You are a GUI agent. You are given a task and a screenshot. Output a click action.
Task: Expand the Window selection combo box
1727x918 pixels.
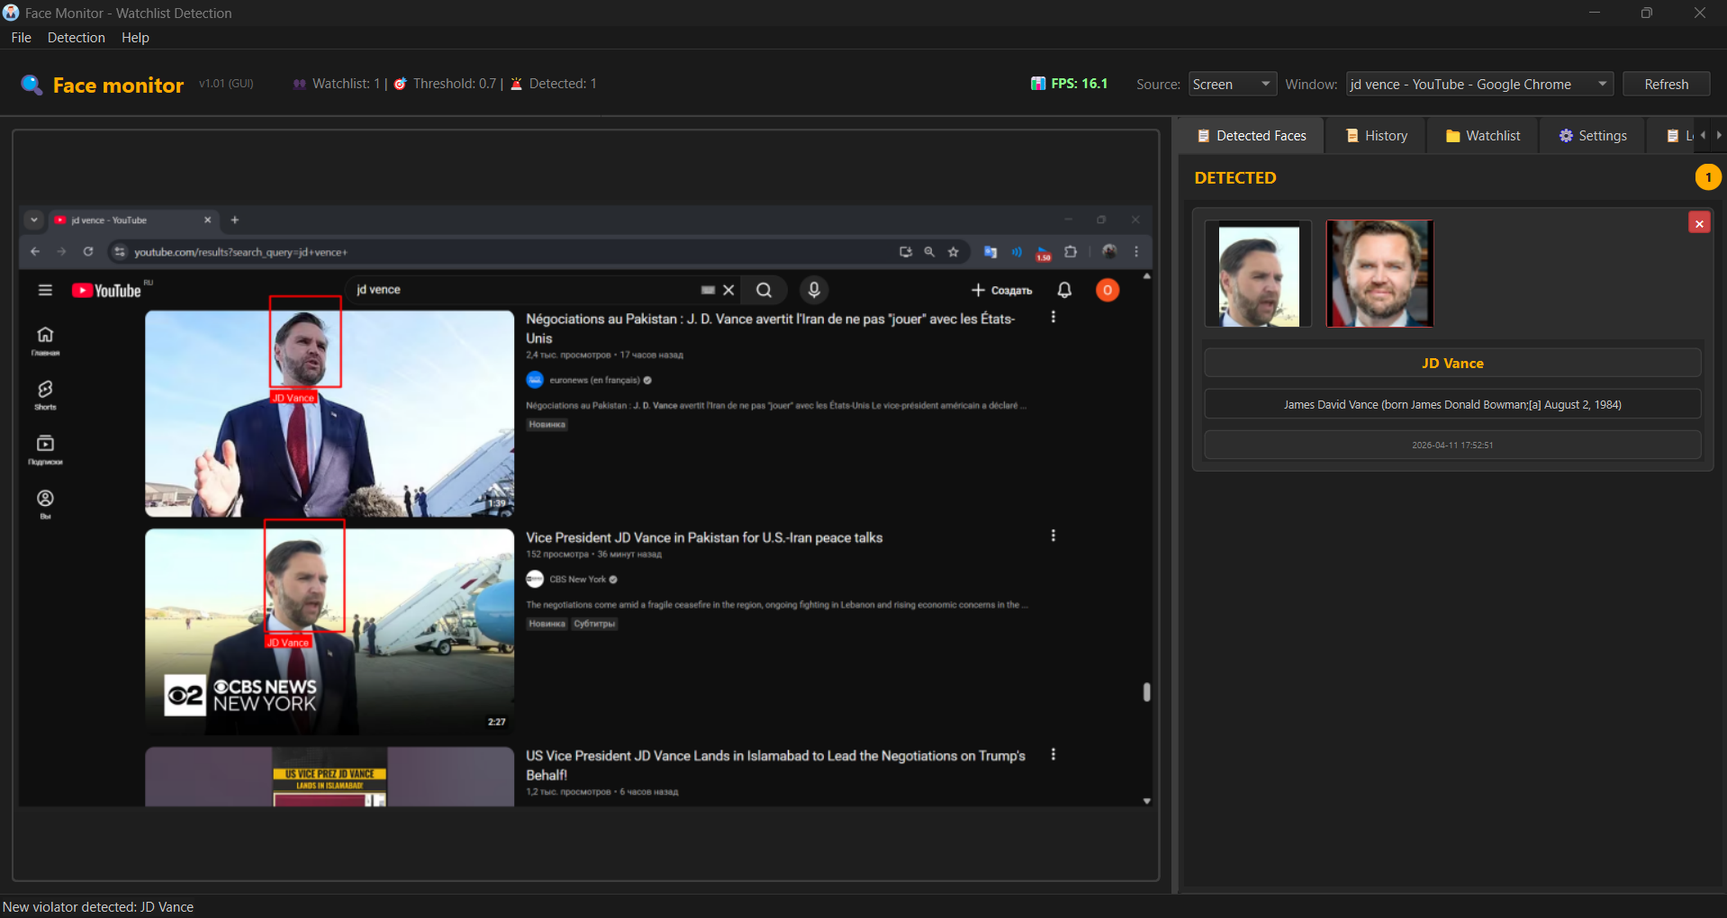1478,84
